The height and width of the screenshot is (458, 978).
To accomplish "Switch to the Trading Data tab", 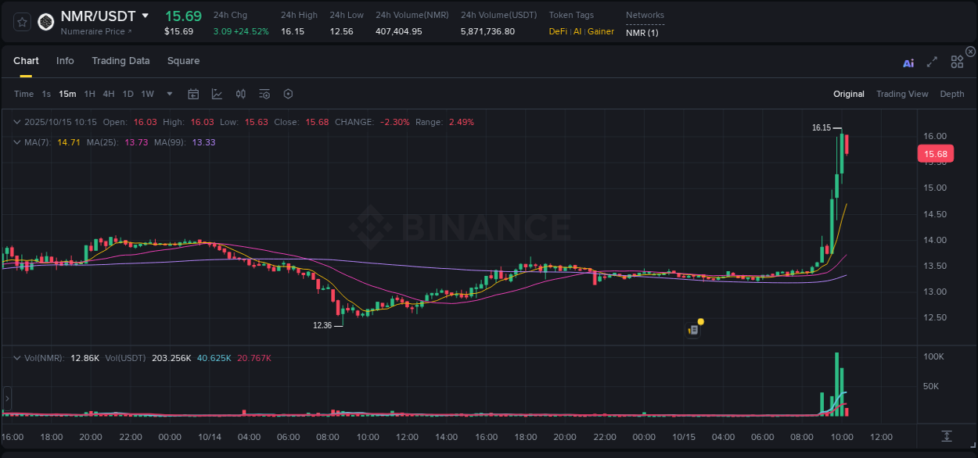I will (120, 60).
